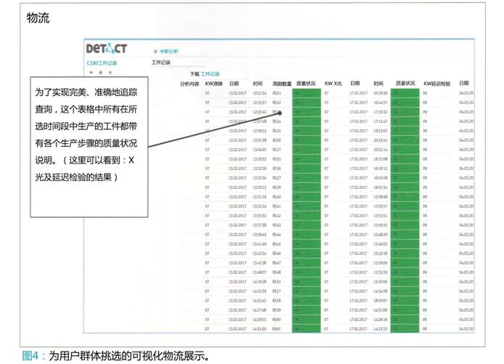The image size is (504, 364).
Task: Click the green casting quality cell in row 8561
Action: coord(306,328)
